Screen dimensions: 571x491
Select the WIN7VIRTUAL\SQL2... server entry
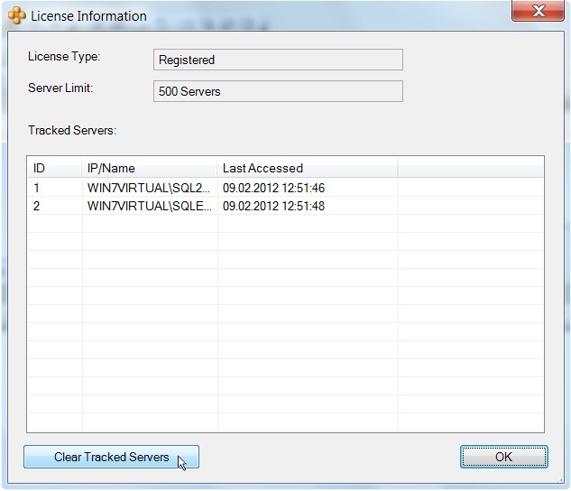point(149,188)
